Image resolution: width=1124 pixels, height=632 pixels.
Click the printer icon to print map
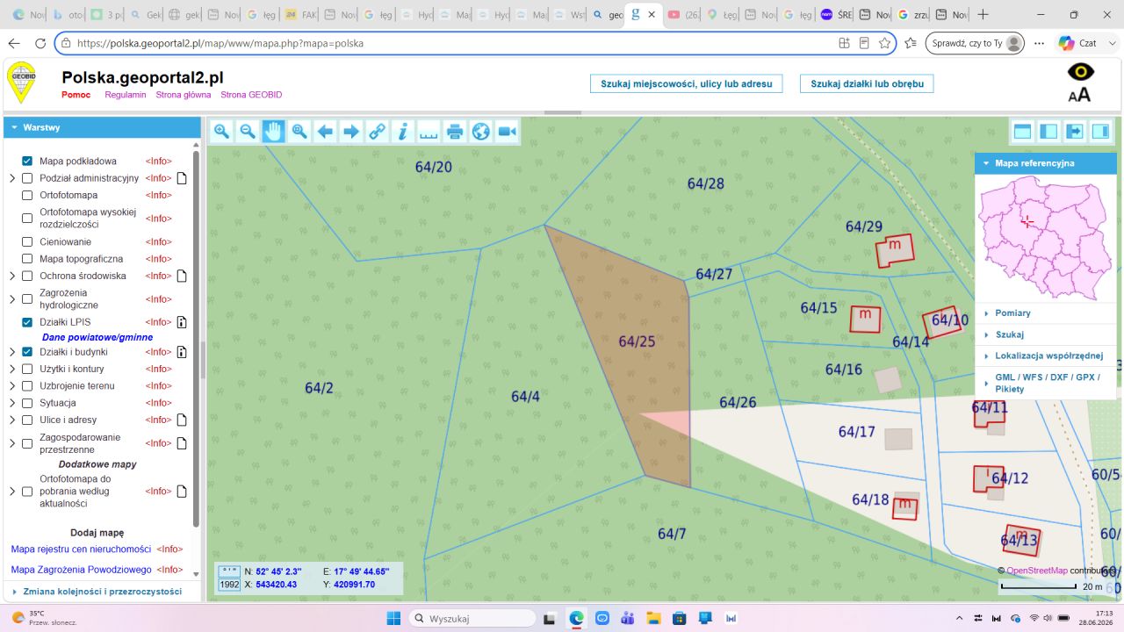[455, 132]
